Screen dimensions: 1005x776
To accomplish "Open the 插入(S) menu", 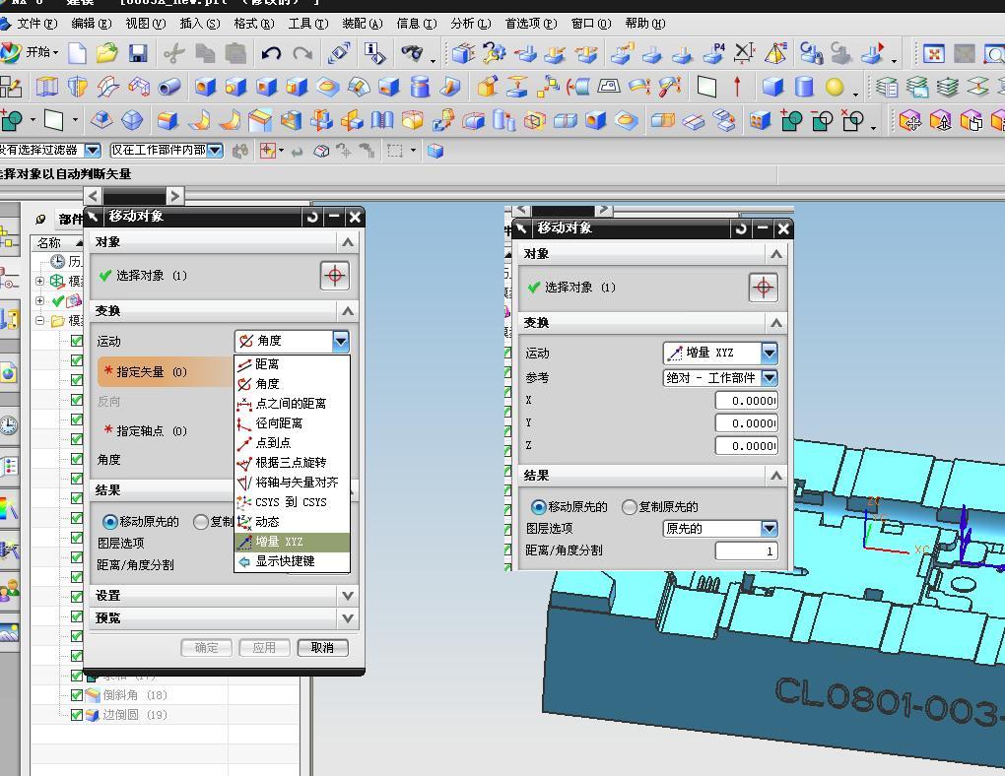I will click(199, 24).
